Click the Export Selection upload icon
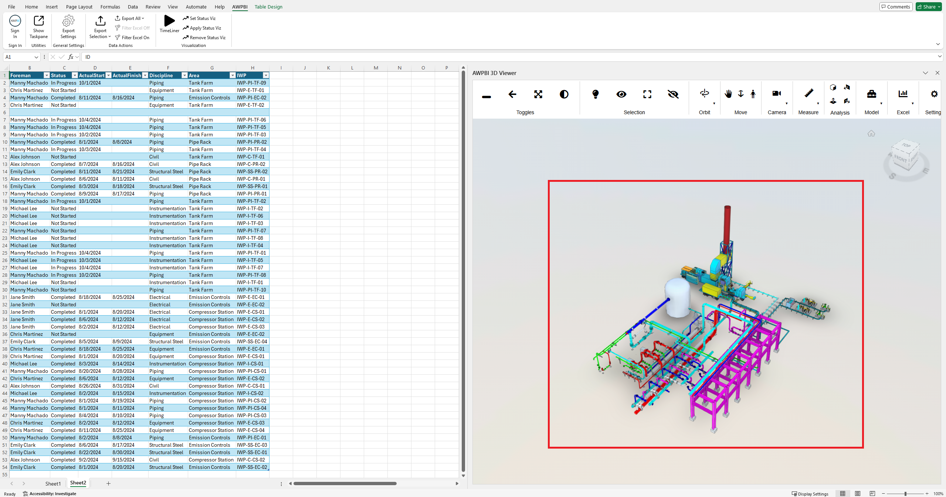946x497 pixels. click(100, 21)
